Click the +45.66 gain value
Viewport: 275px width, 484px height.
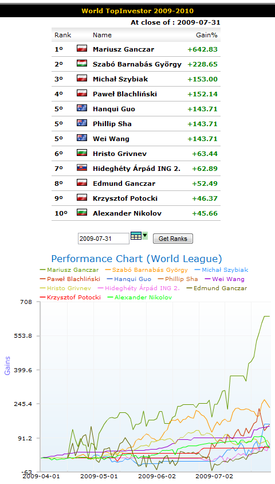tap(205, 213)
